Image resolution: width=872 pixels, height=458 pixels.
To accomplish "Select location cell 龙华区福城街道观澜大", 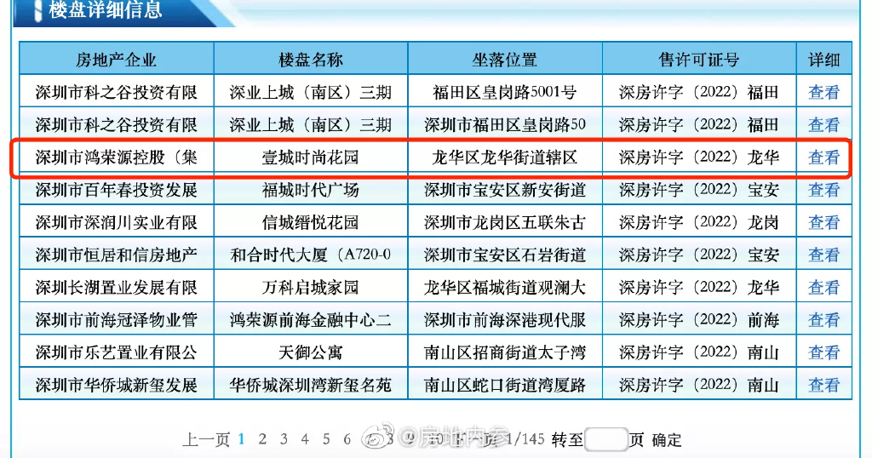I will [x=504, y=288].
